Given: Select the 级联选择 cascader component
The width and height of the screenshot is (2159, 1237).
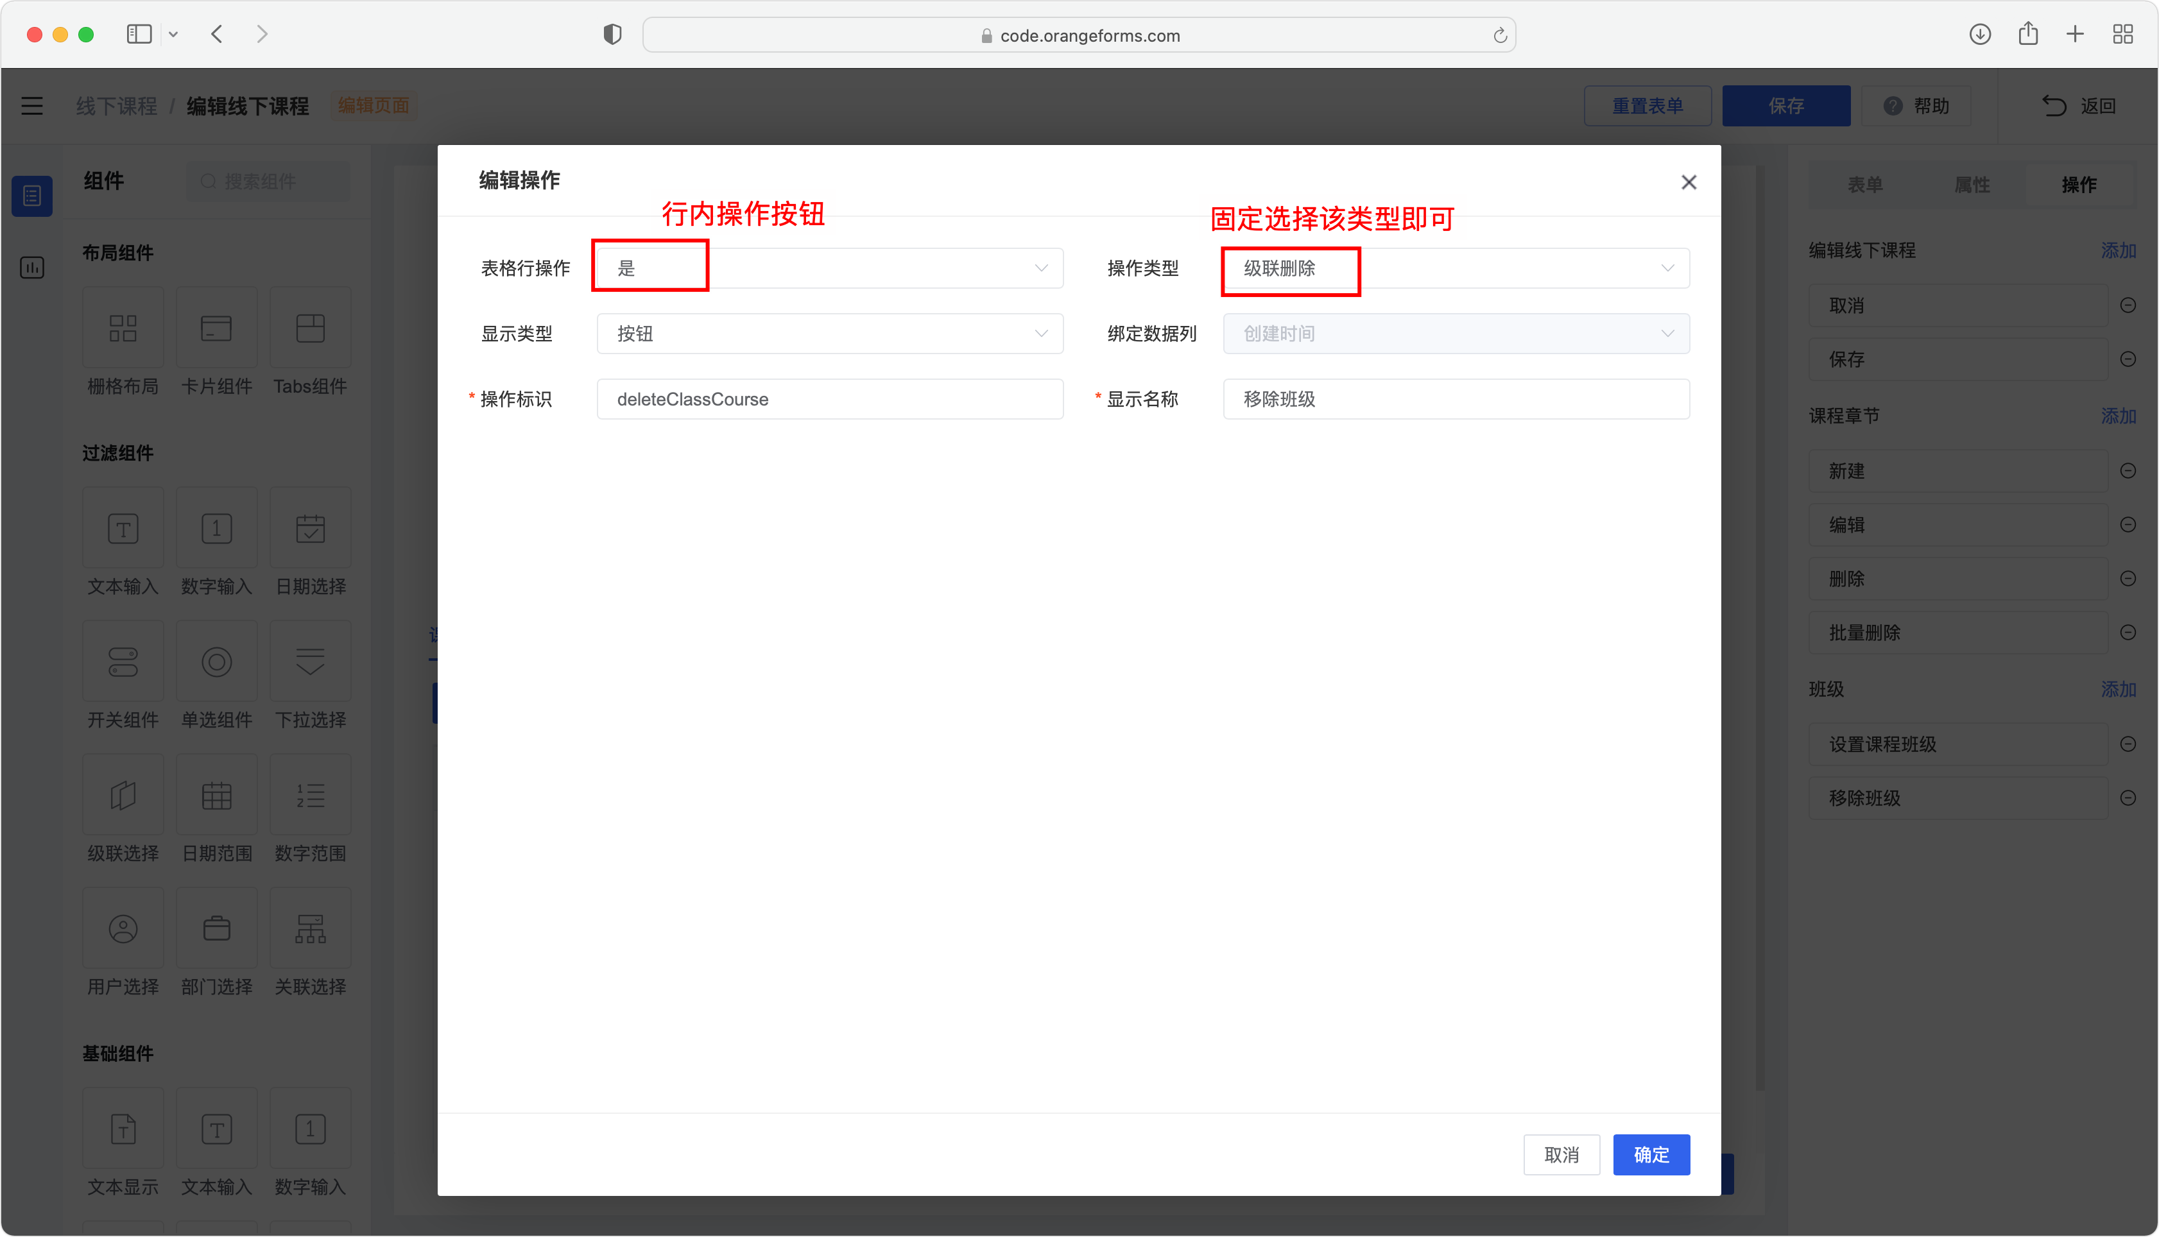Looking at the screenshot, I should click(x=123, y=810).
